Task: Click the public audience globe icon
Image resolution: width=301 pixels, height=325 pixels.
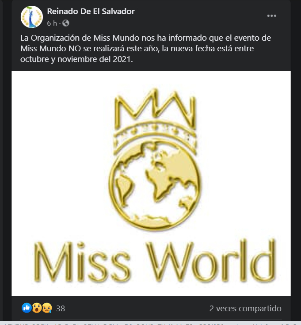Action: click(66, 23)
